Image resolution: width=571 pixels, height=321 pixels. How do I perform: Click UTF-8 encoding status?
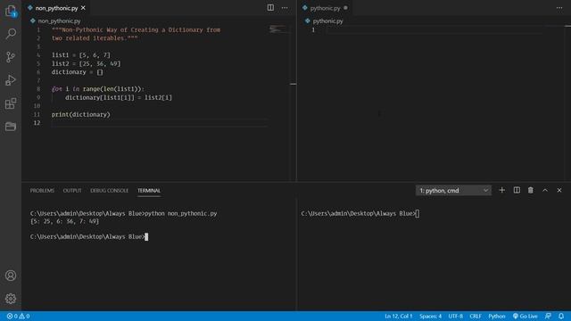click(x=456, y=317)
